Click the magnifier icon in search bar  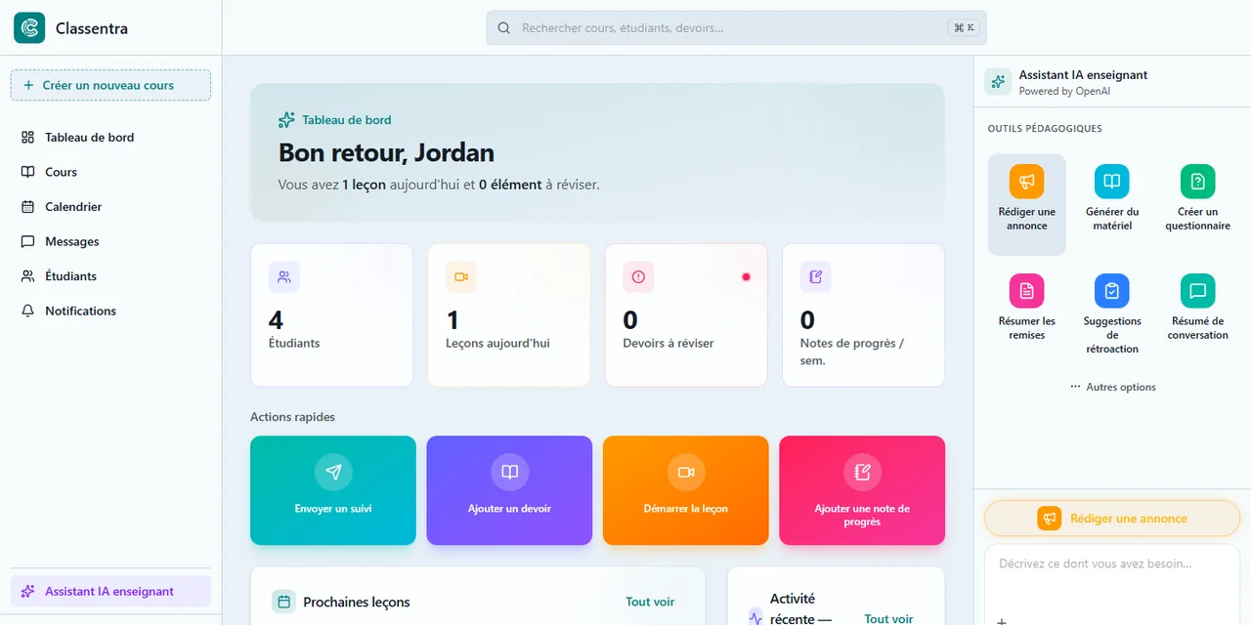pyautogui.click(x=504, y=28)
